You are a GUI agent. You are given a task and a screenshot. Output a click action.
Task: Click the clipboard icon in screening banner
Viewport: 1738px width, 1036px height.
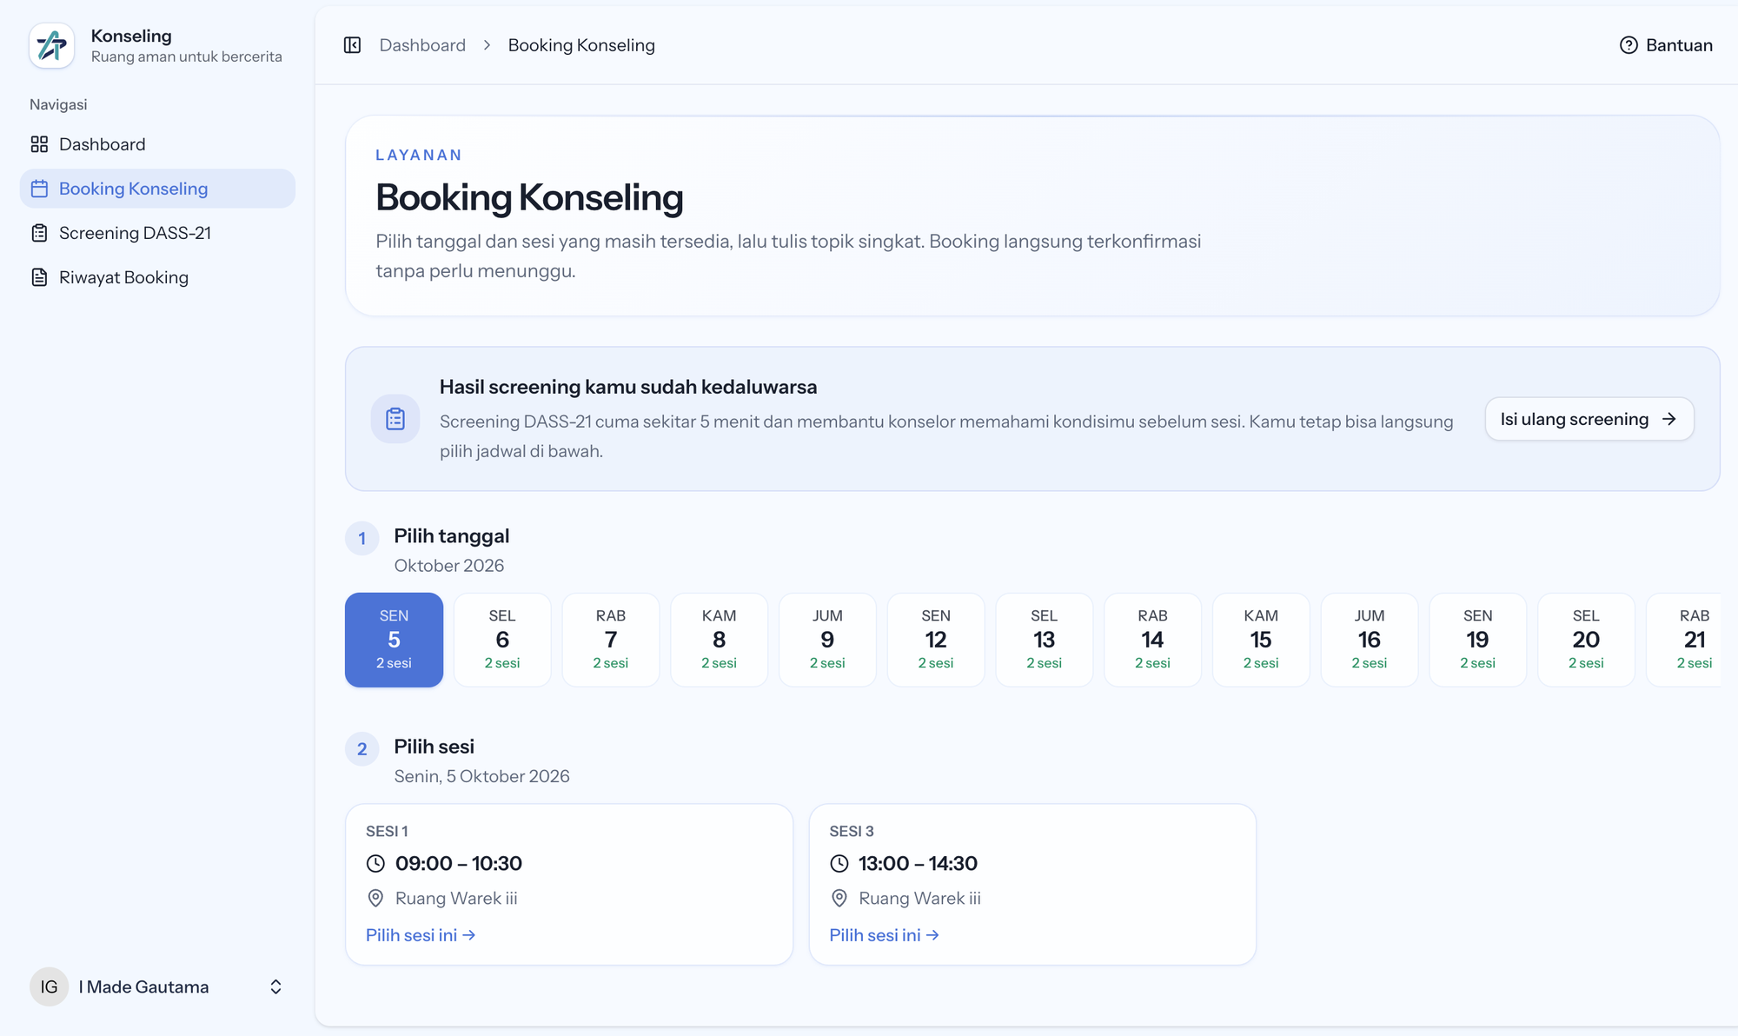395,419
